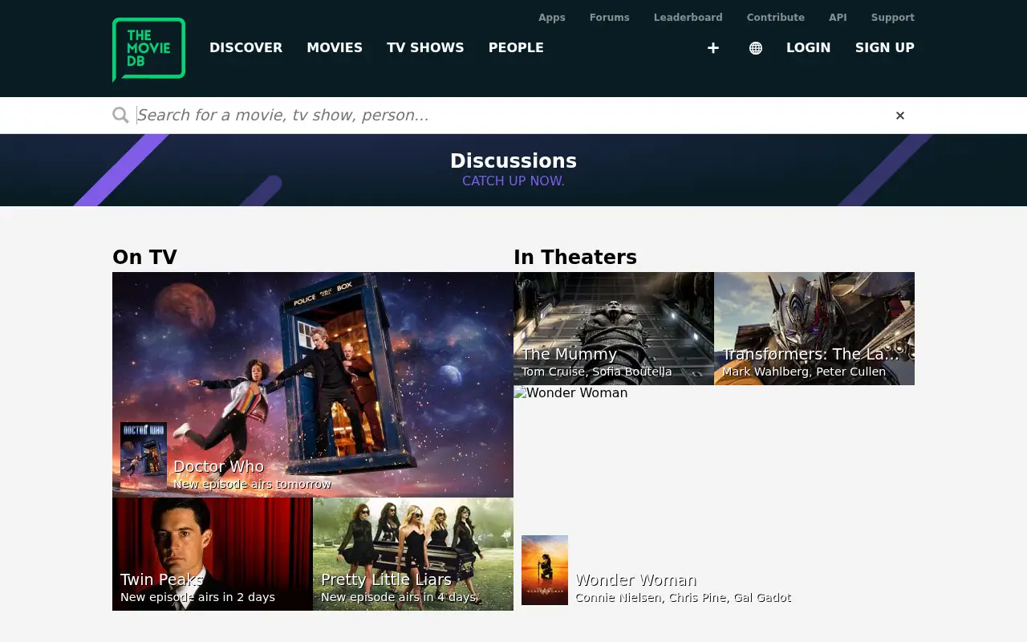
Task: Open the Doctor Who poster thumbnail
Action: coord(144,457)
